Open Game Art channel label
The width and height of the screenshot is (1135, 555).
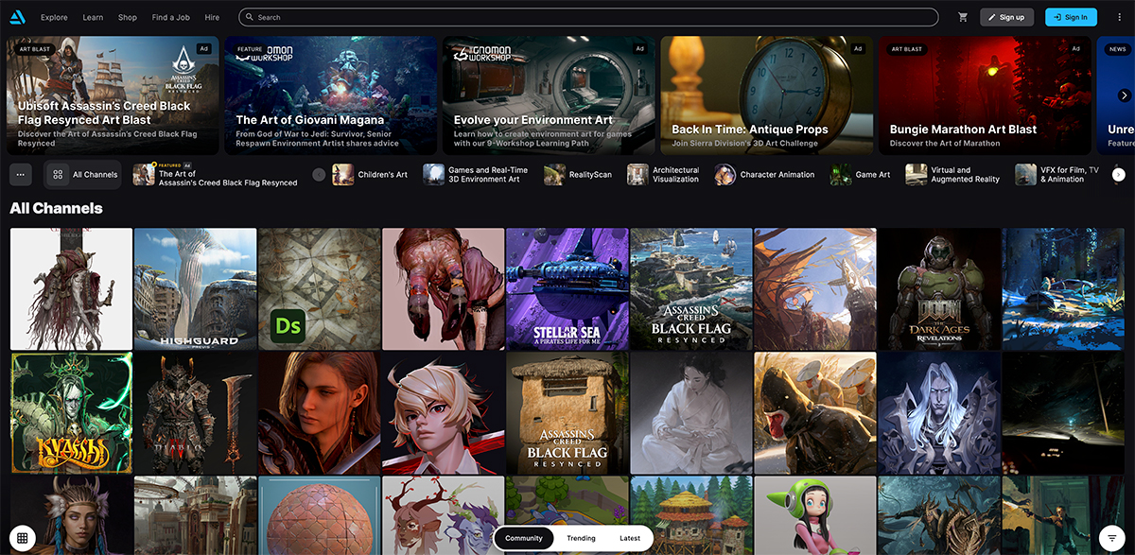[873, 175]
